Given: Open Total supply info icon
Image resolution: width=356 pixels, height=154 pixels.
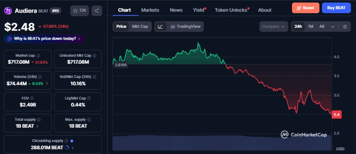Looking at the screenshot, I should (39, 120).
